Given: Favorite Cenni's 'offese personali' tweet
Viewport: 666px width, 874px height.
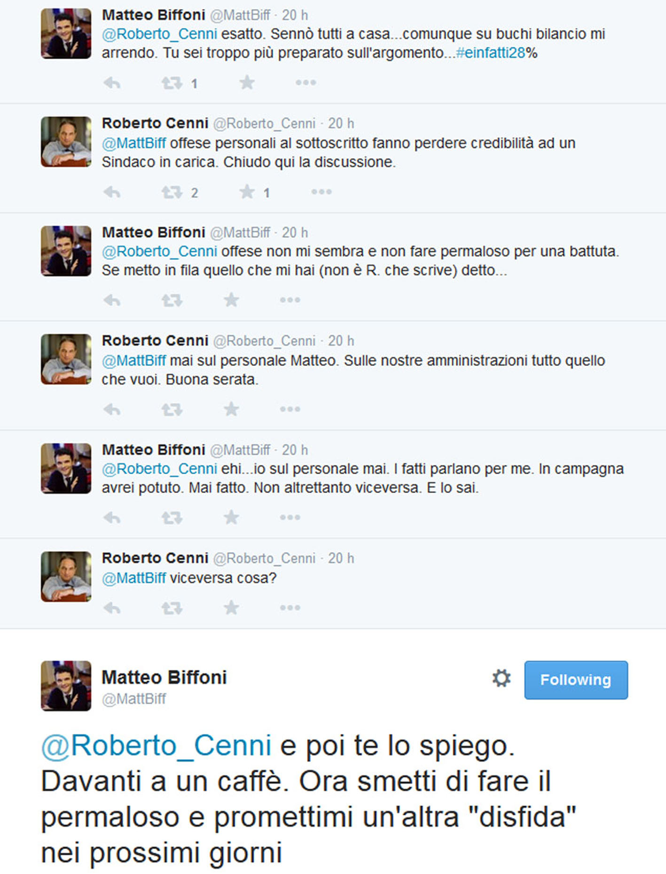Looking at the screenshot, I should pos(247,192).
